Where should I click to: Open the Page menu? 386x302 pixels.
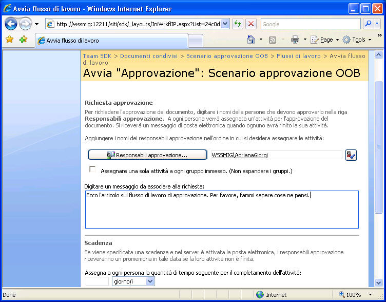click(x=325, y=40)
